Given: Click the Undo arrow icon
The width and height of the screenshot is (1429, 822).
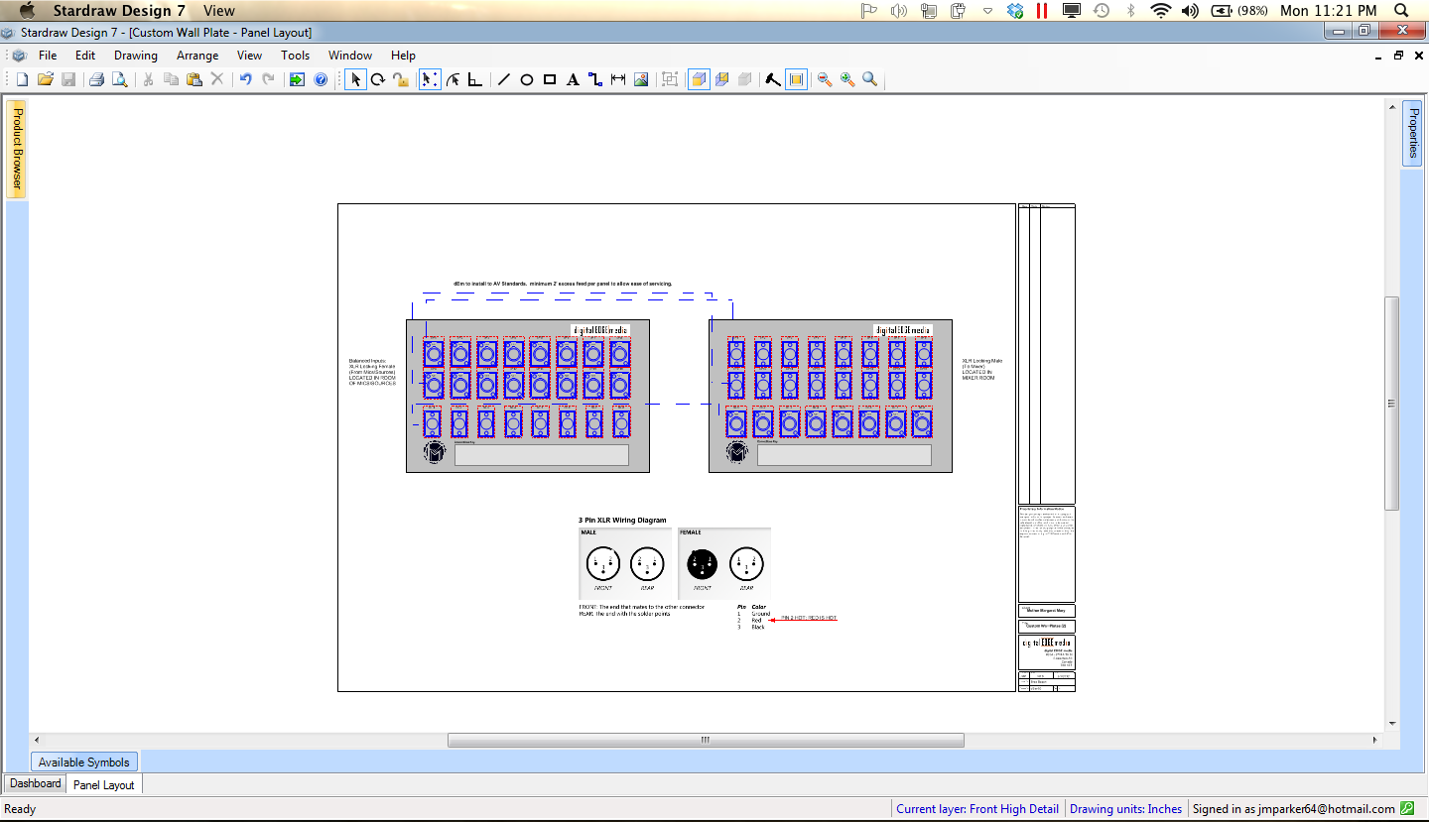Looking at the screenshot, I should pyautogui.click(x=245, y=79).
